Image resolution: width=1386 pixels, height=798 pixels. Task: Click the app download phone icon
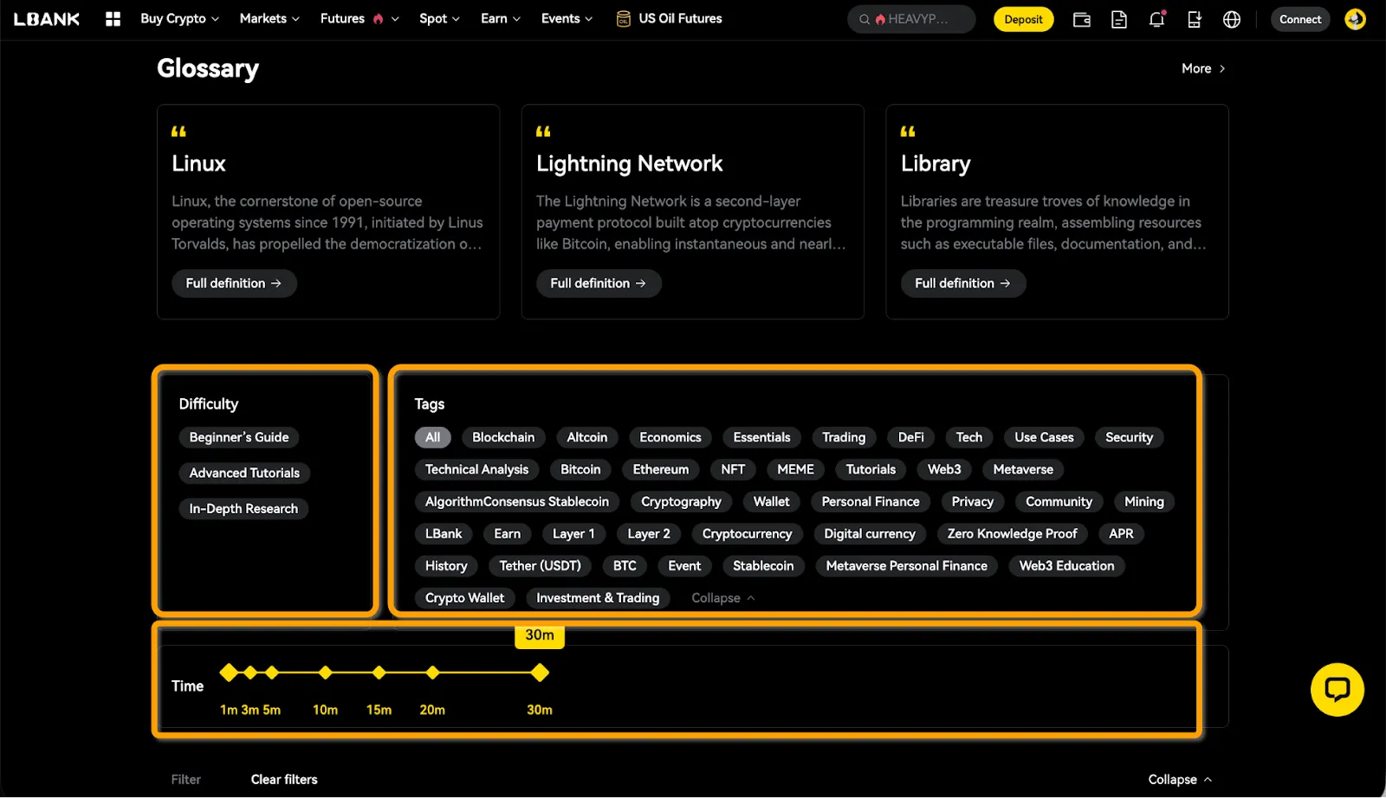click(x=1195, y=19)
